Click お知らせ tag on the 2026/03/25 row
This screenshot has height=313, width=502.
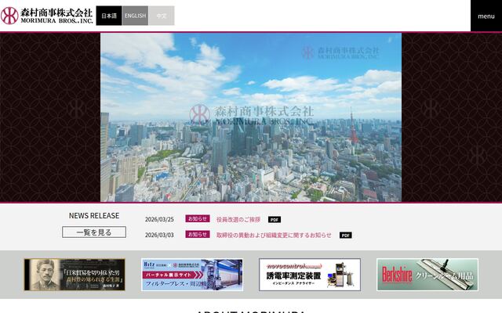198,219
